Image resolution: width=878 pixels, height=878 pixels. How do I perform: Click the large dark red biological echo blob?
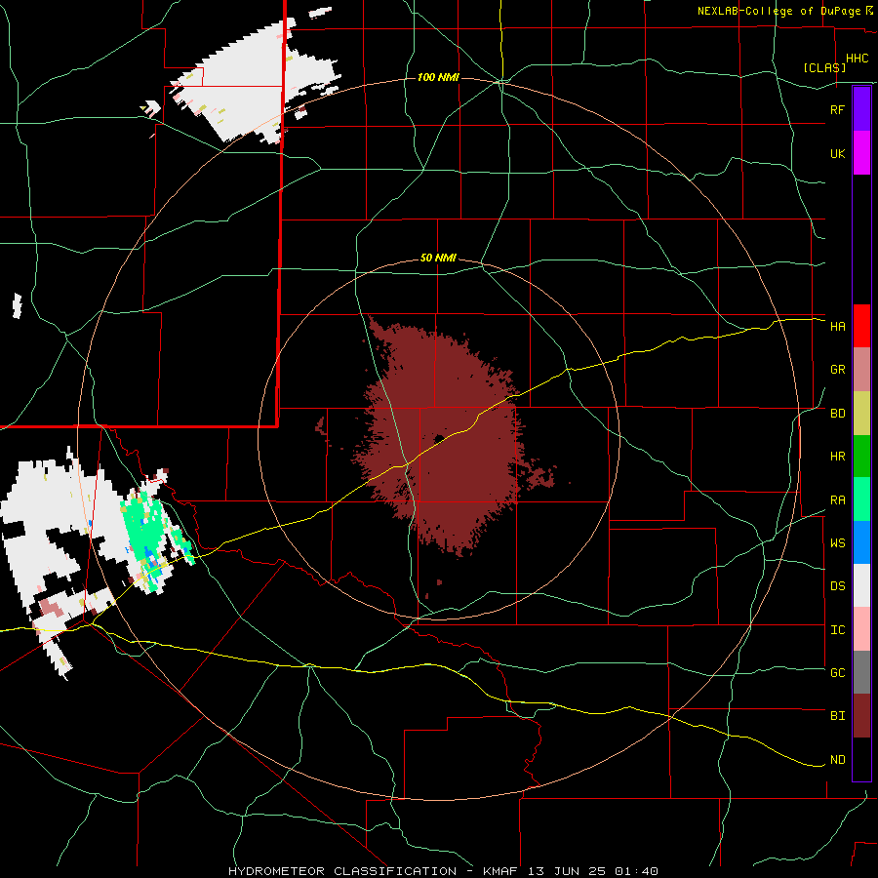[442, 437]
